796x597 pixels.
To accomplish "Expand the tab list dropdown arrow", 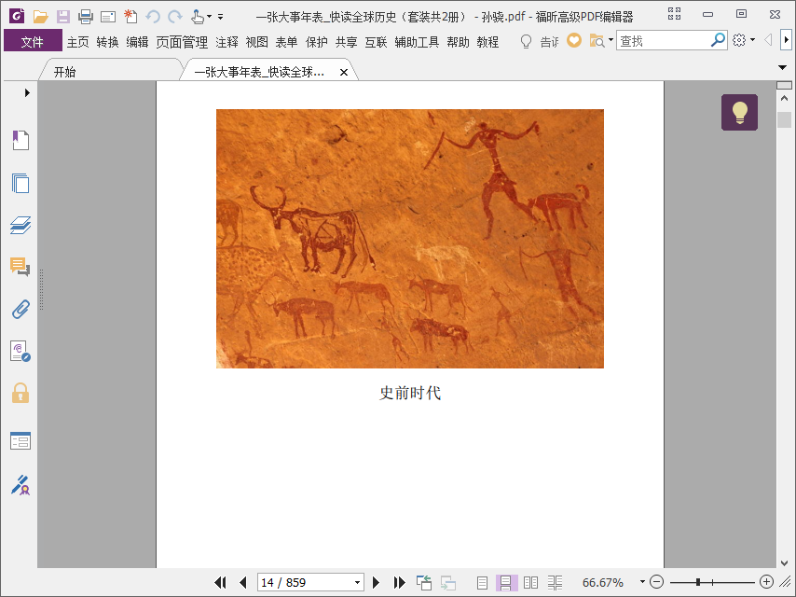I will (x=782, y=67).
